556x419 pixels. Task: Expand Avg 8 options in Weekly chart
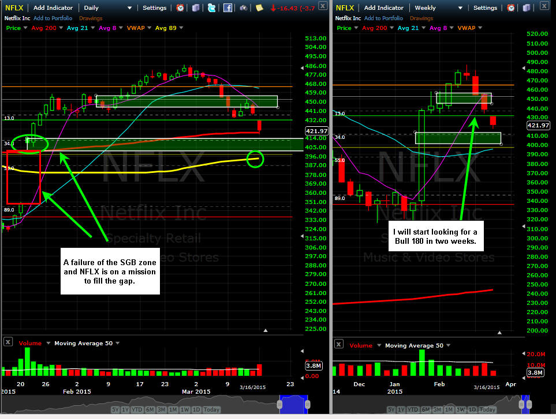pyautogui.click(x=451, y=28)
